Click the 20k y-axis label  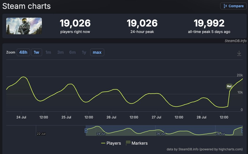pyautogui.click(x=240, y=75)
